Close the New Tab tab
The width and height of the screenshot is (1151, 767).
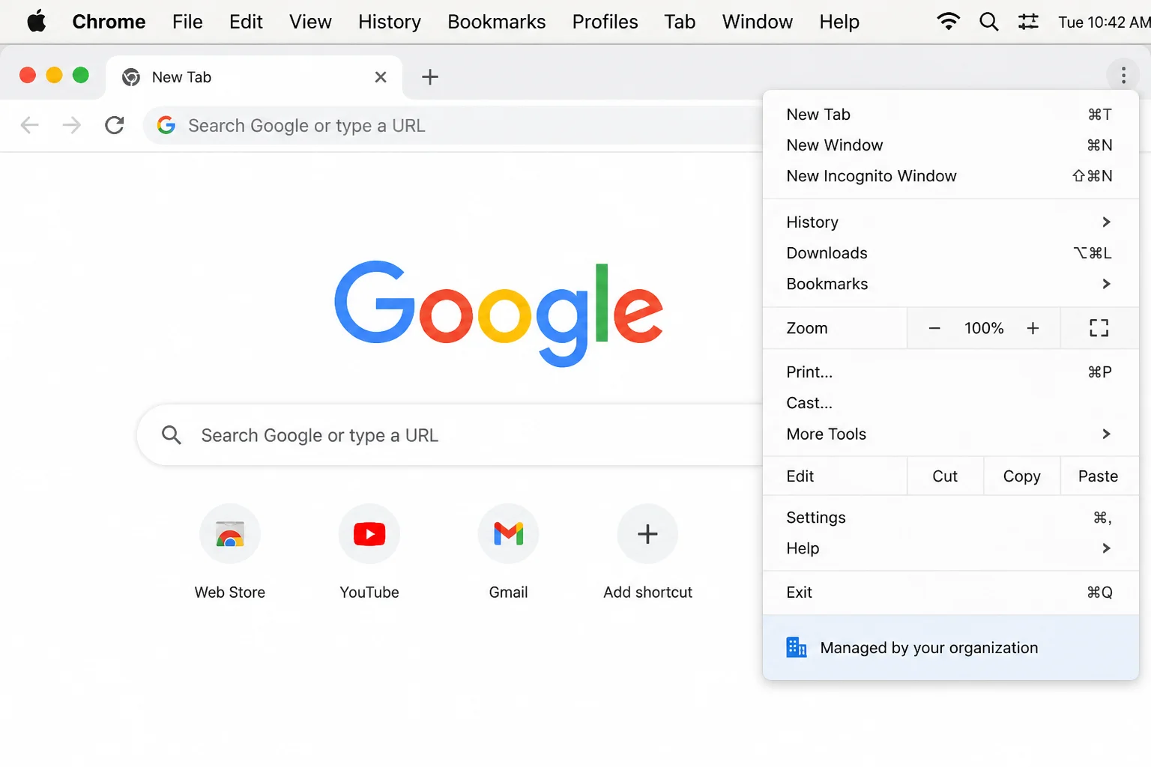[381, 77]
